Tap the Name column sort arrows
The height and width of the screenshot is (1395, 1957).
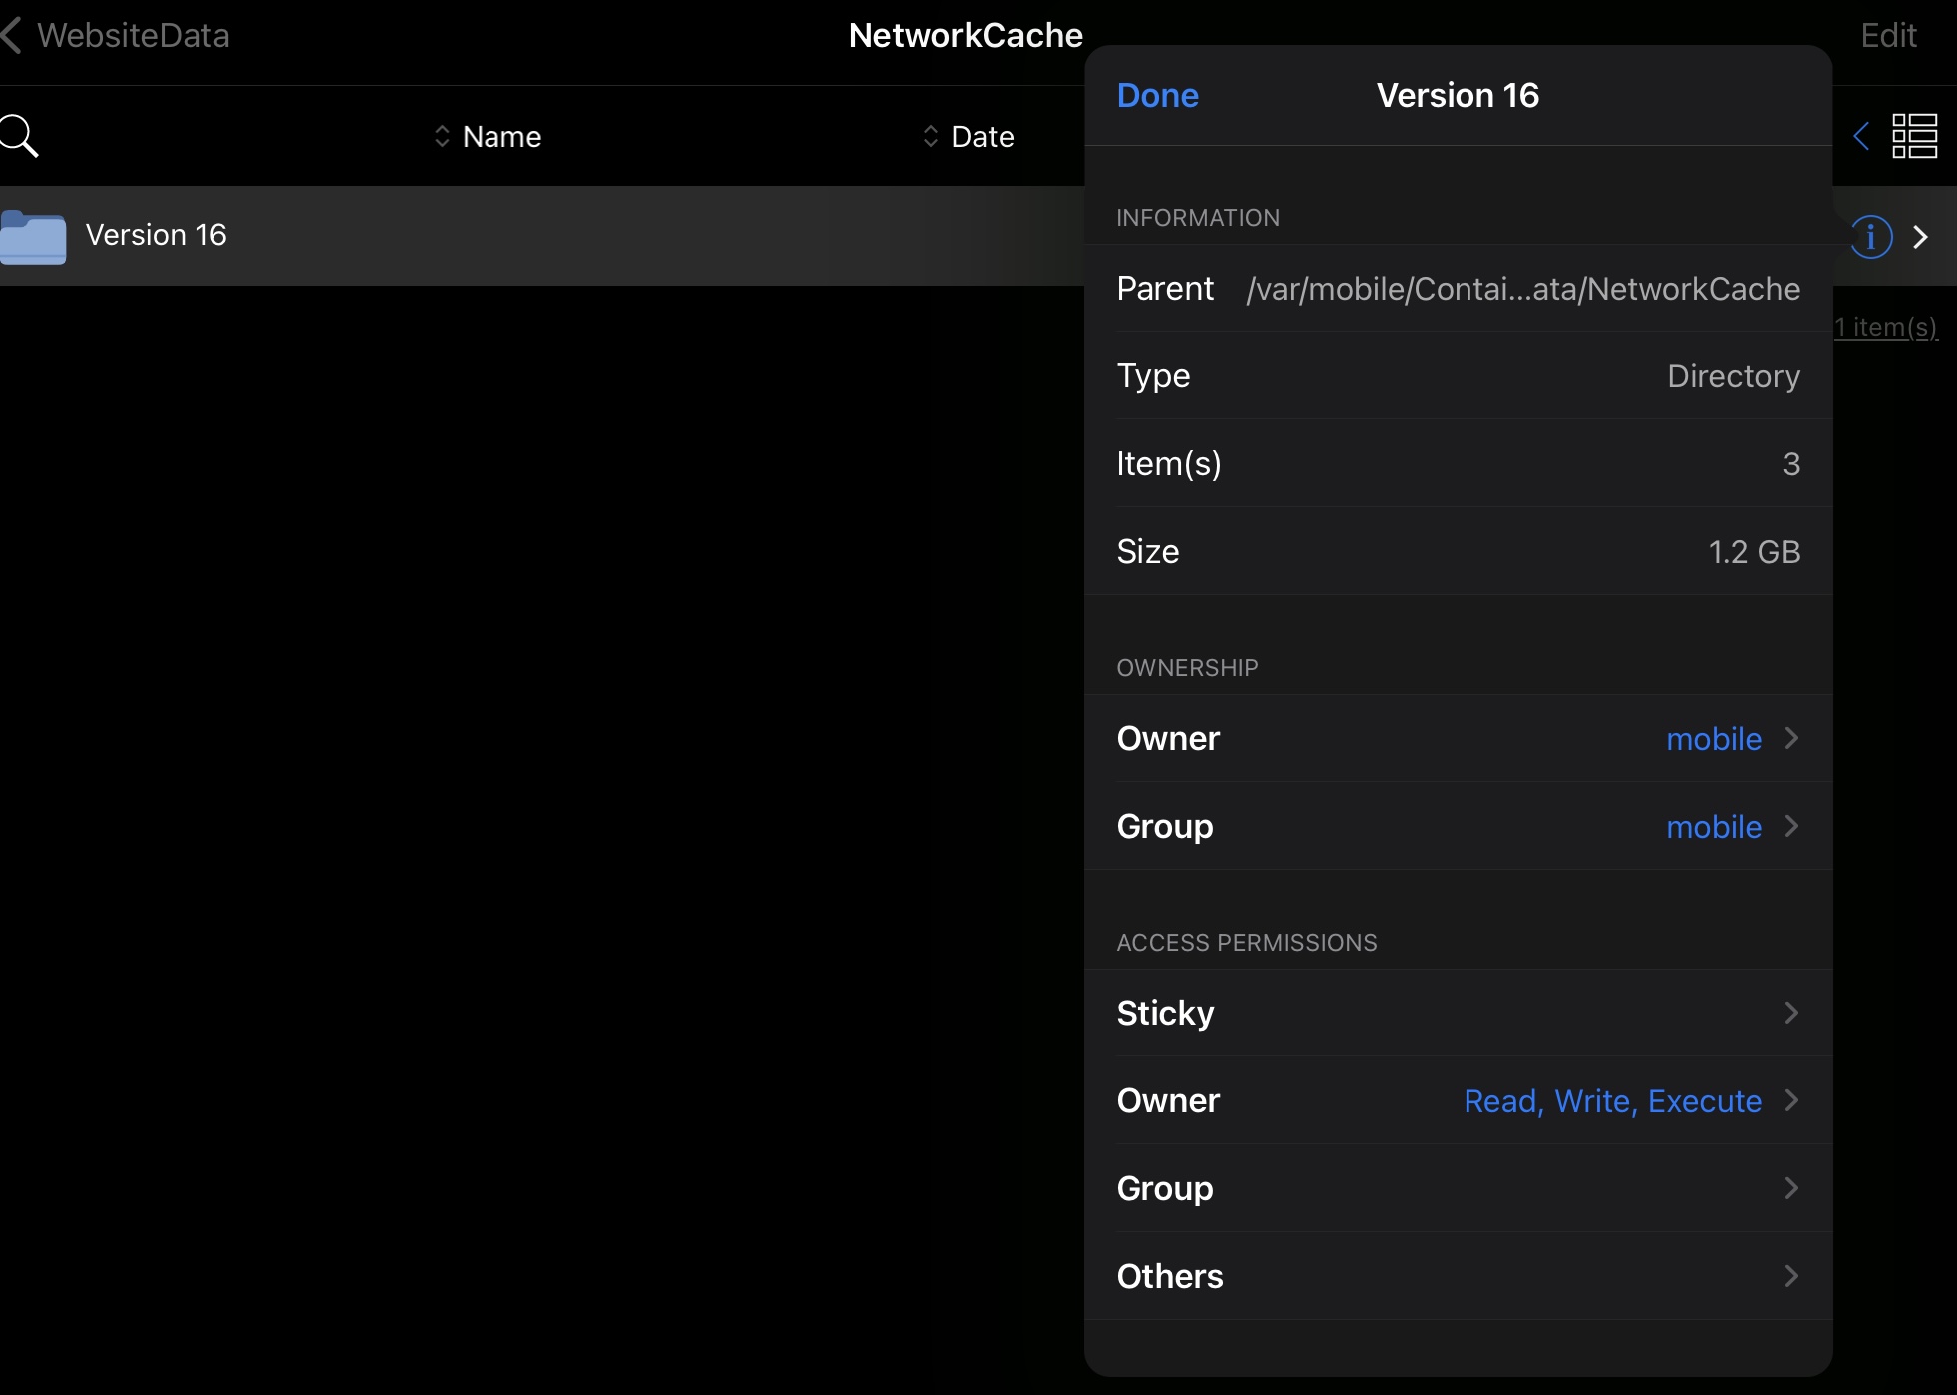(x=443, y=136)
